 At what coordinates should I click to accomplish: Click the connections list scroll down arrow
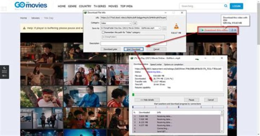point(222,131)
